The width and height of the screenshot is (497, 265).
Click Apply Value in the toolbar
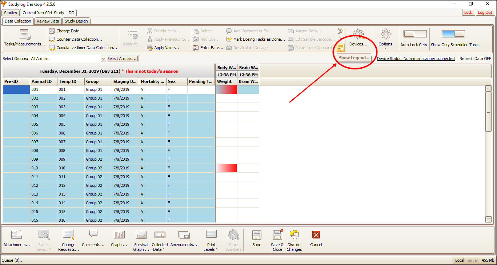tap(163, 48)
